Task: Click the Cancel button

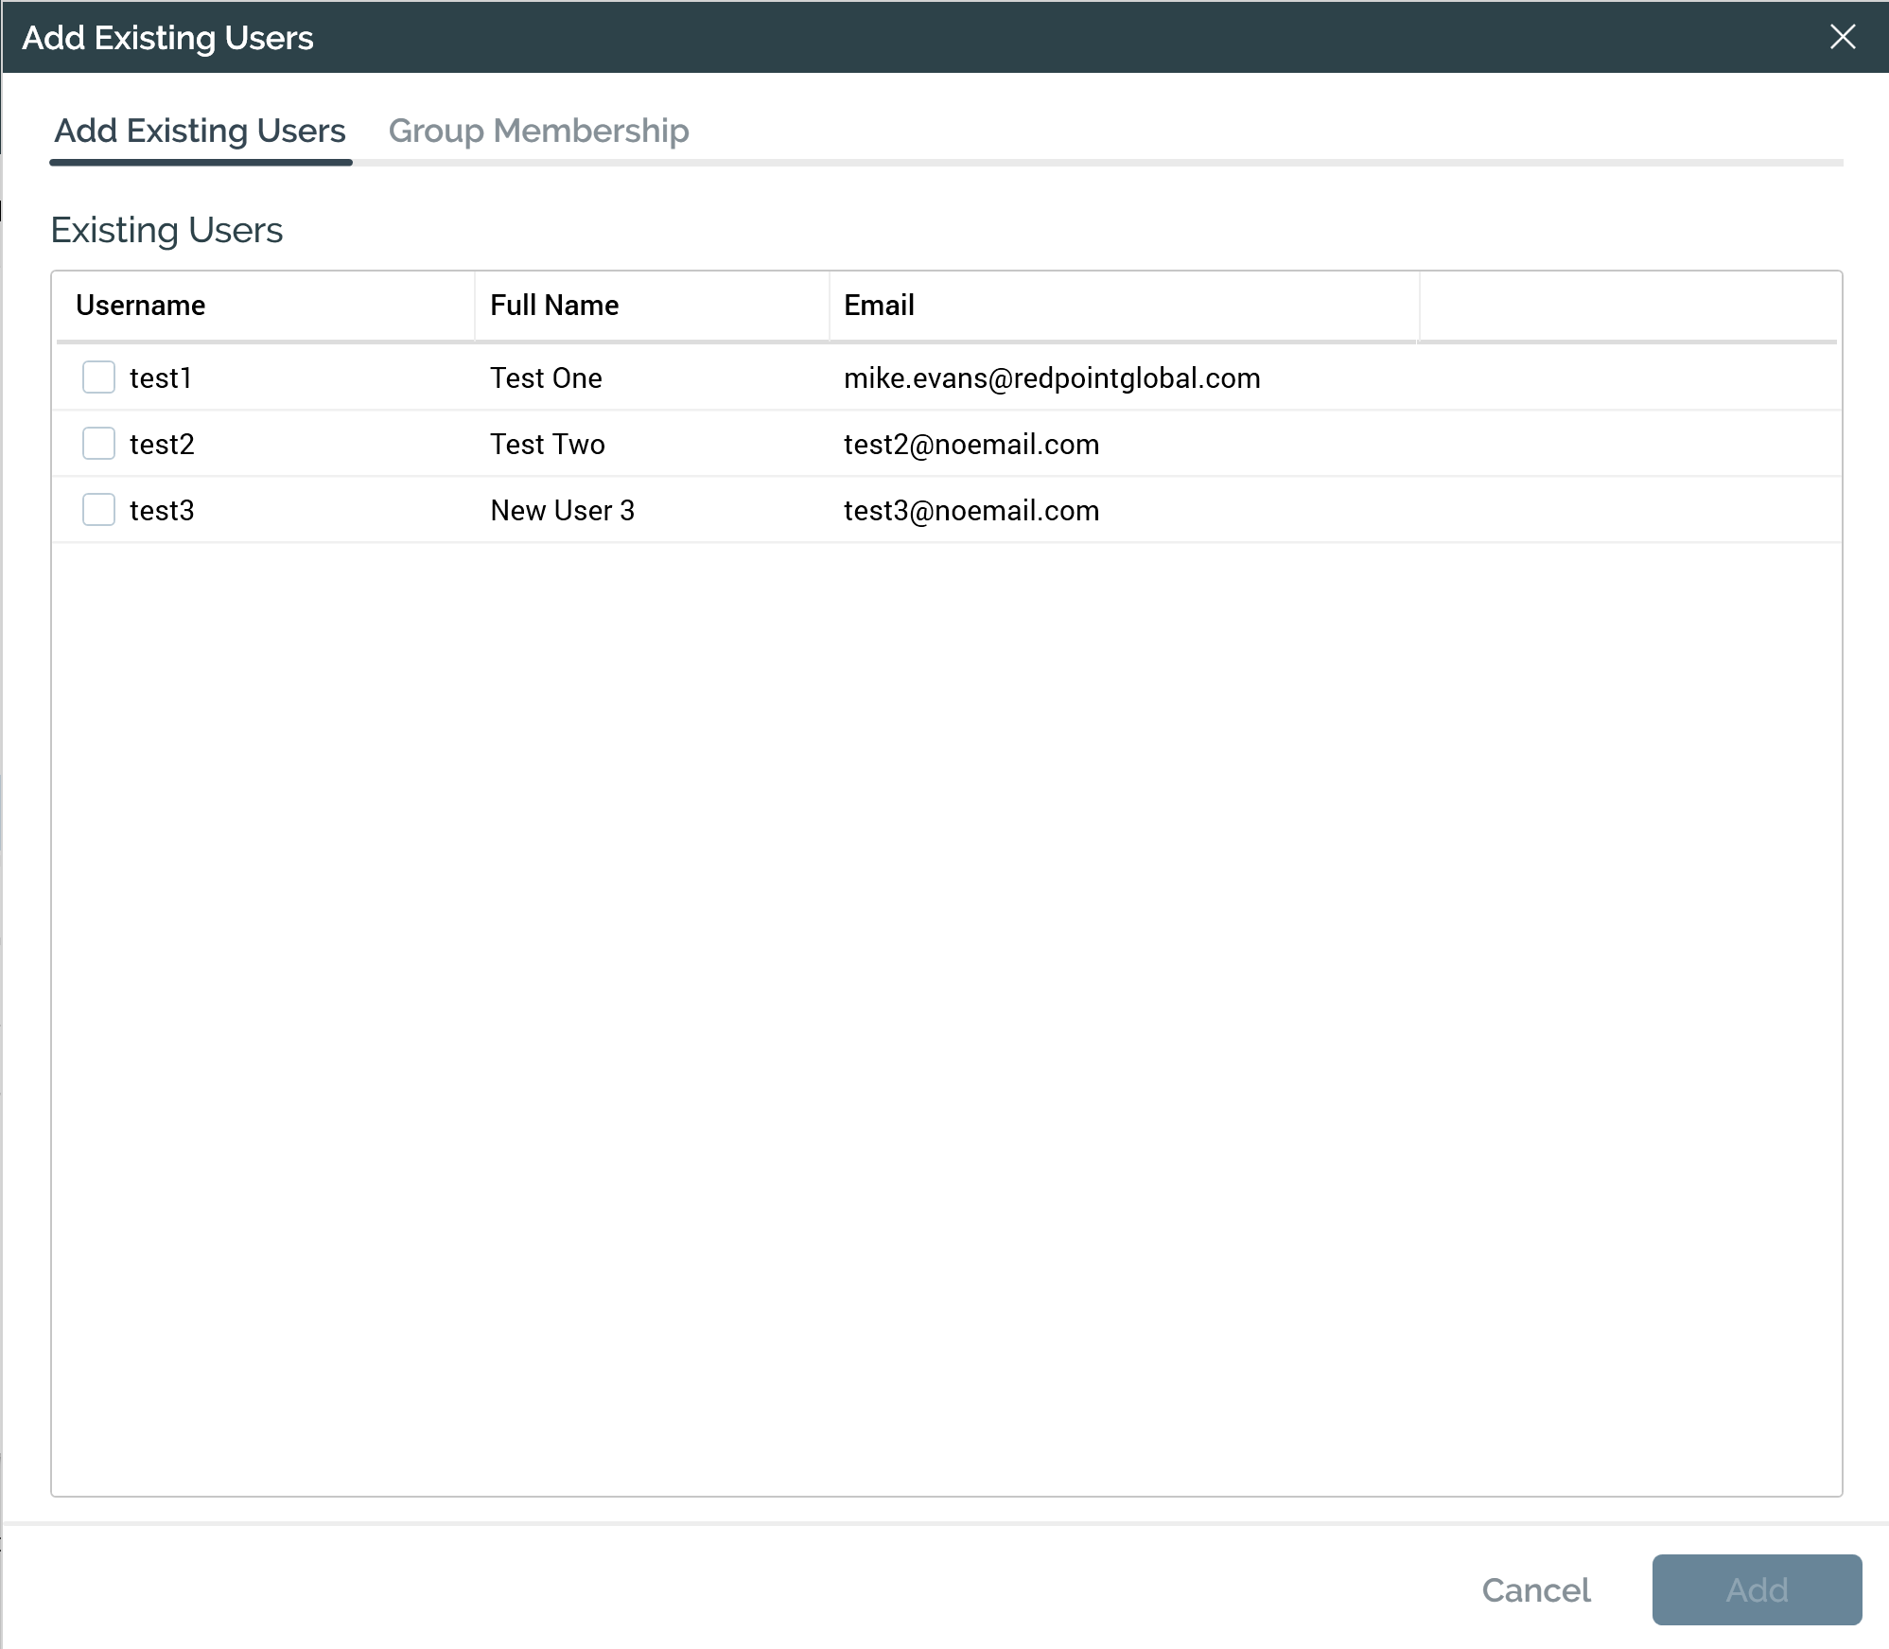Action: pos(1536,1590)
